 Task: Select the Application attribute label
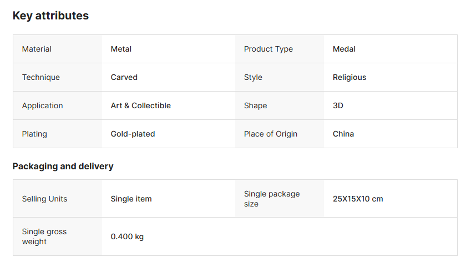click(43, 105)
